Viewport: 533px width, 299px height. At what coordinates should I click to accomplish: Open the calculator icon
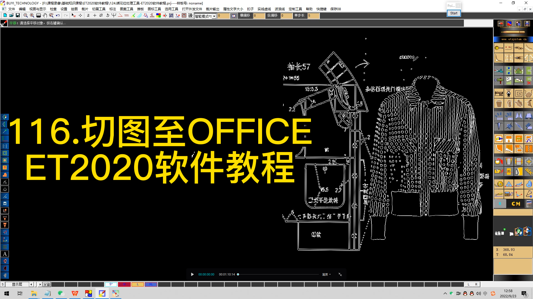[529, 204]
